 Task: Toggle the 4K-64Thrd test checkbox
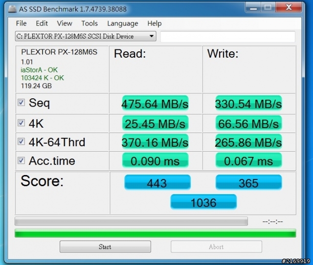21,141
